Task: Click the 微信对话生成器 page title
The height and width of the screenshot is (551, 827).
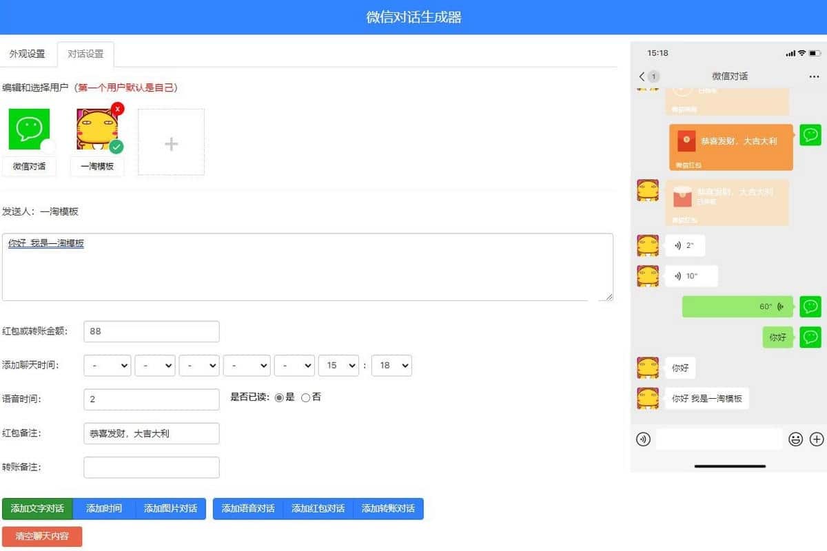Action: tap(413, 17)
